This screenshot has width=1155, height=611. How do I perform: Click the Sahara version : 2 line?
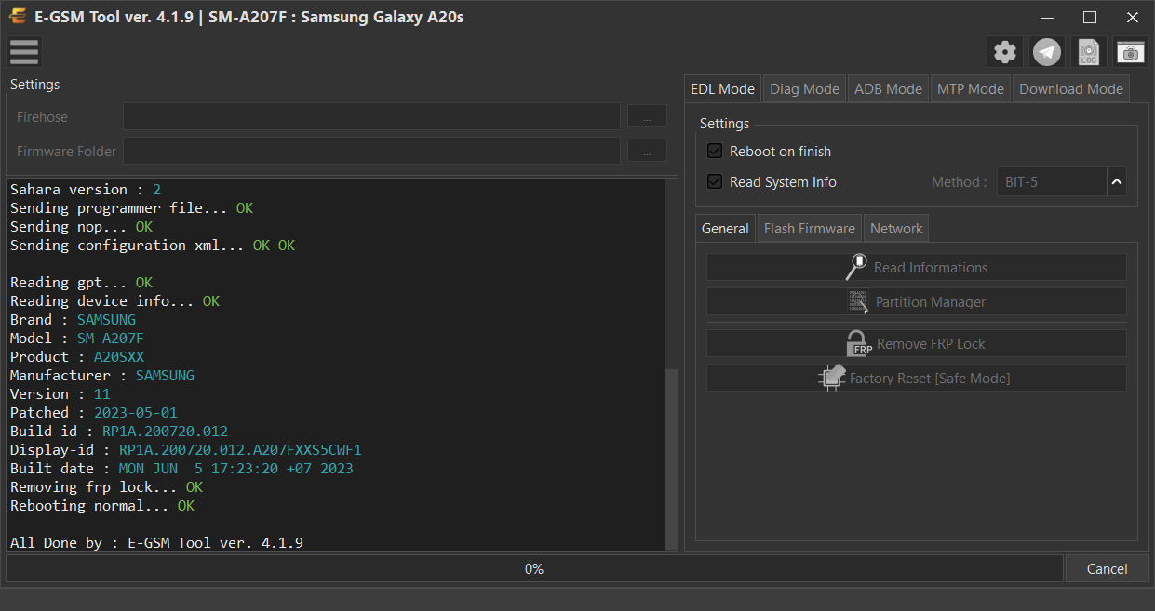pos(86,190)
